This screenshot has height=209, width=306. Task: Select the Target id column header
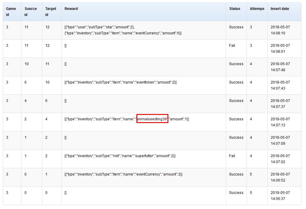[x=51, y=12]
